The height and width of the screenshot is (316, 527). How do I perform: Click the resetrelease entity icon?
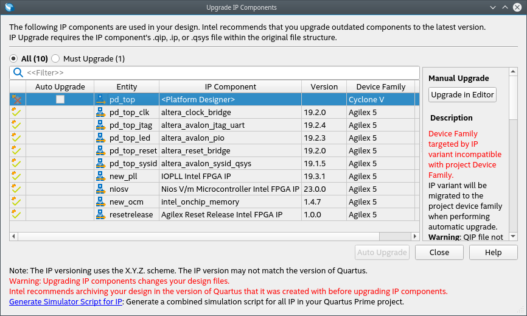click(x=102, y=215)
